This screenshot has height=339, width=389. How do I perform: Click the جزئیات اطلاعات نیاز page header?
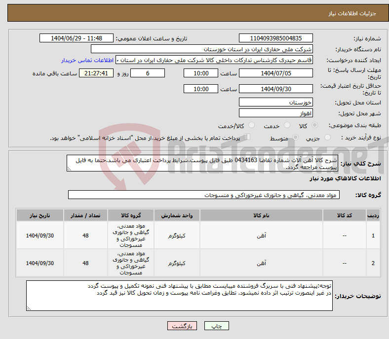(352, 13)
